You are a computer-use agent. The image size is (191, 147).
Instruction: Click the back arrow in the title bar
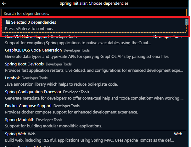click(4, 3)
